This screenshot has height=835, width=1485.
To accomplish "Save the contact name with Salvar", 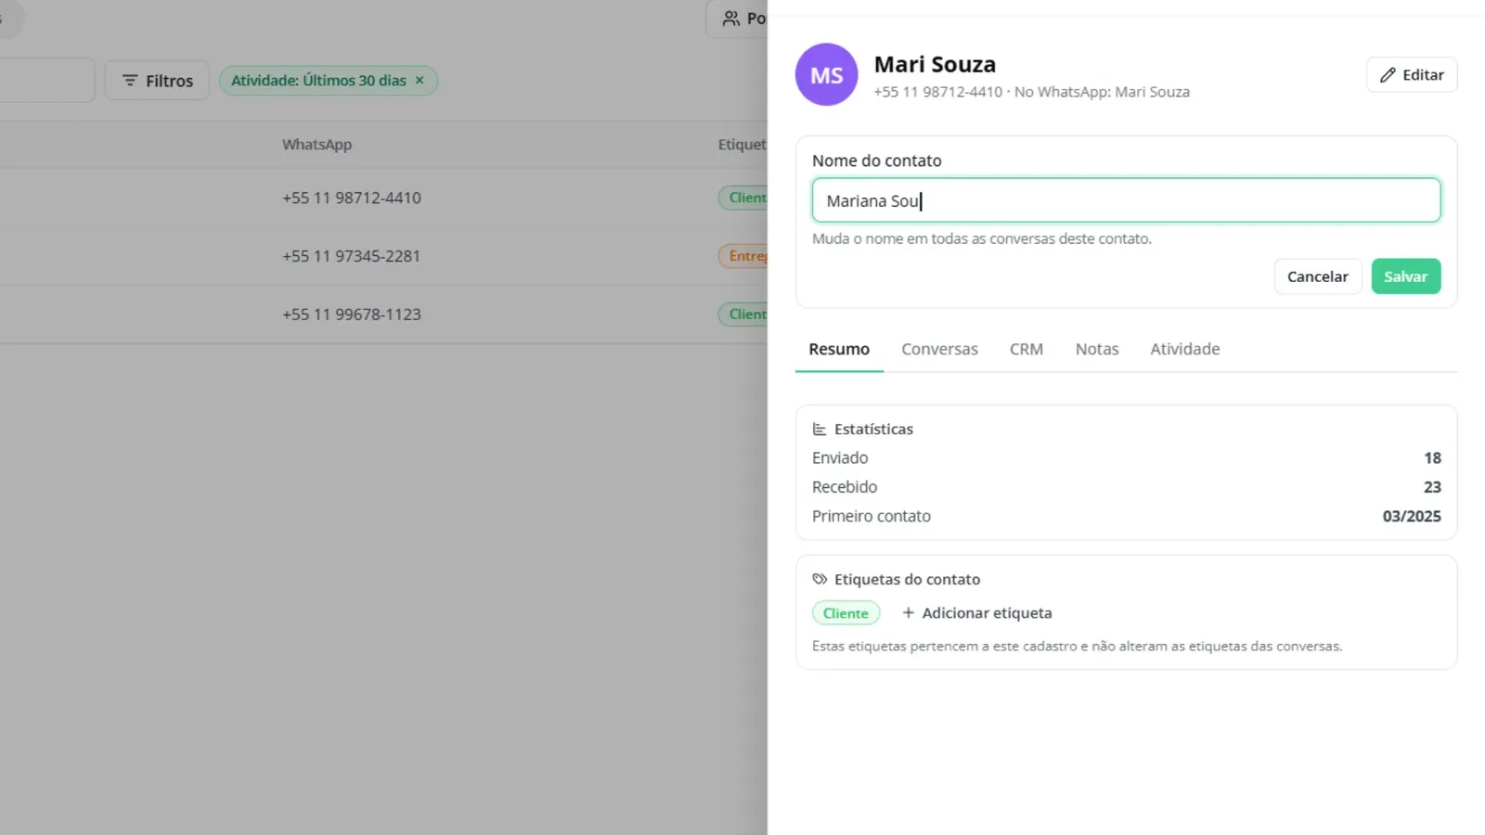I will pyautogui.click(x=1406, y=276).
